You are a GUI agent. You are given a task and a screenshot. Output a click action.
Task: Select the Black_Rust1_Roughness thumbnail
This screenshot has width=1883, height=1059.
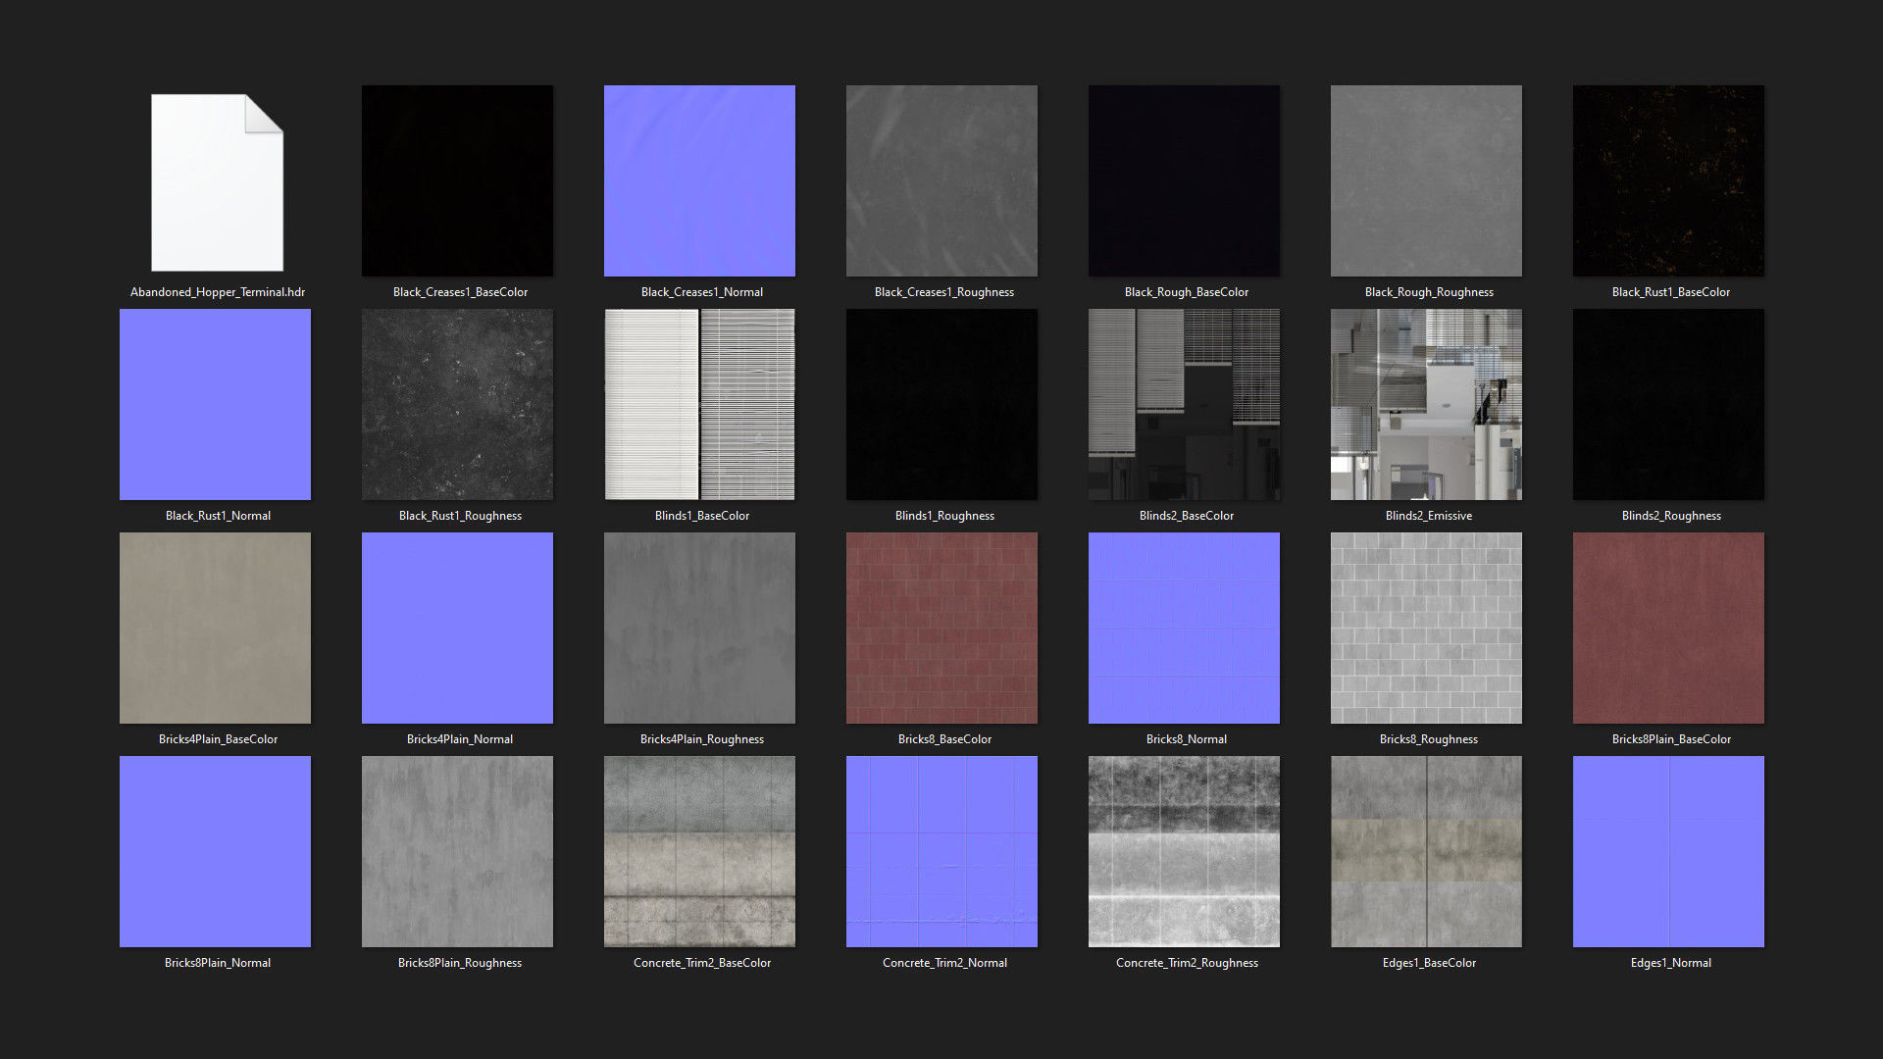(x=457, y=404)
